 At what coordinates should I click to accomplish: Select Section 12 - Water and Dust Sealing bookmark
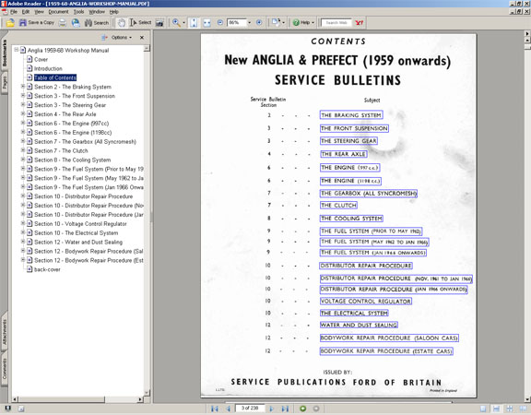78,243
